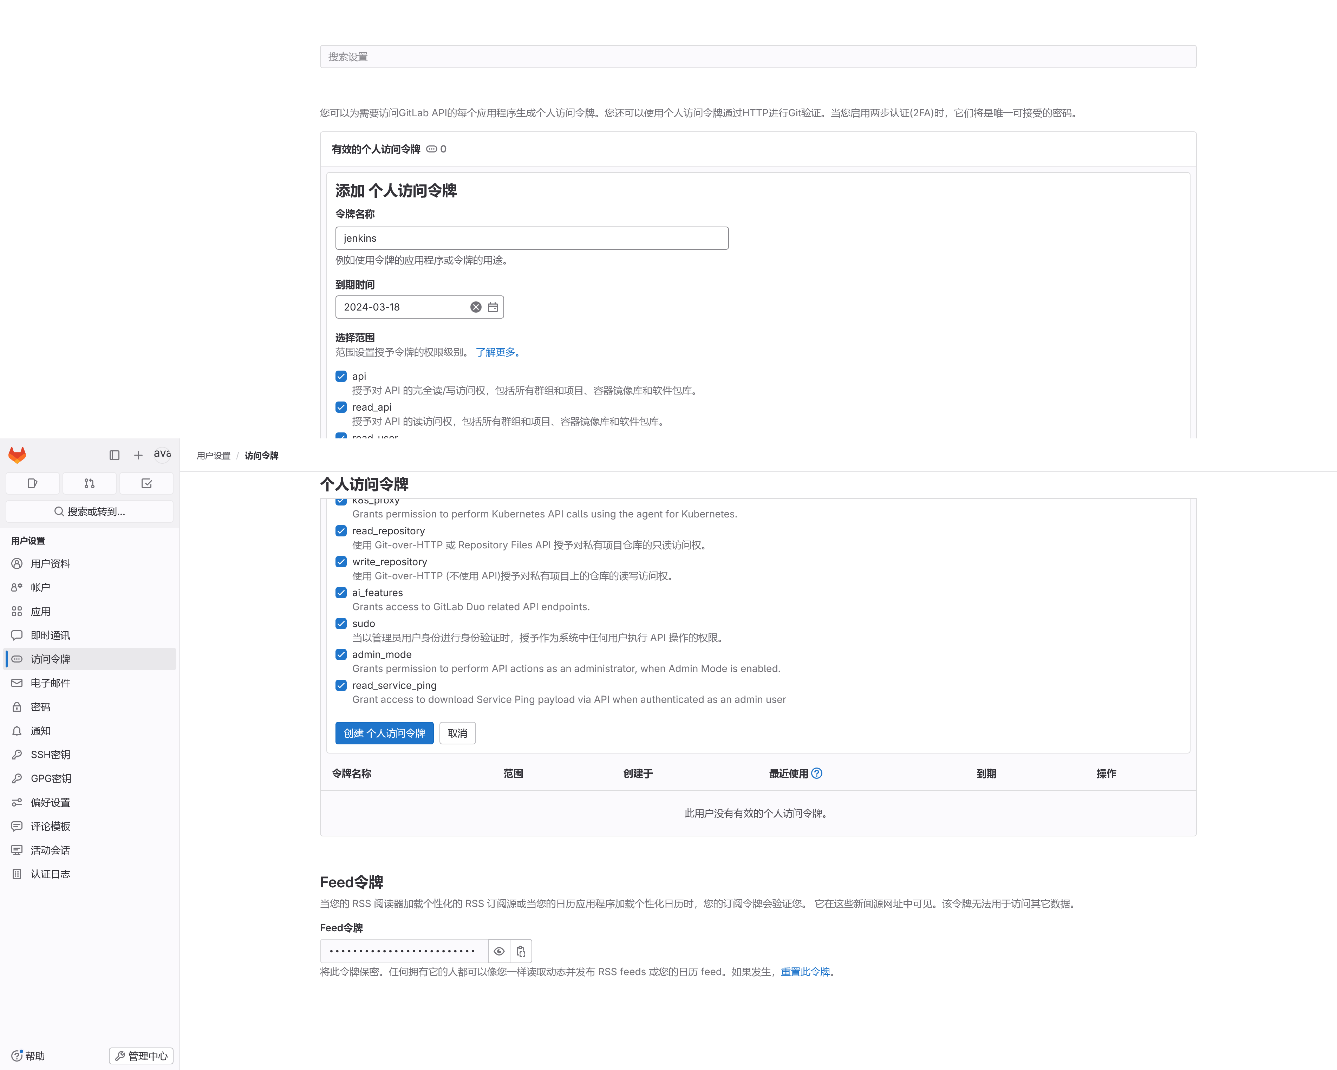Screen dimensions: 1337x1070
Task: Disable the write_repository scope checkbox
Action: [x=341, y=561]
